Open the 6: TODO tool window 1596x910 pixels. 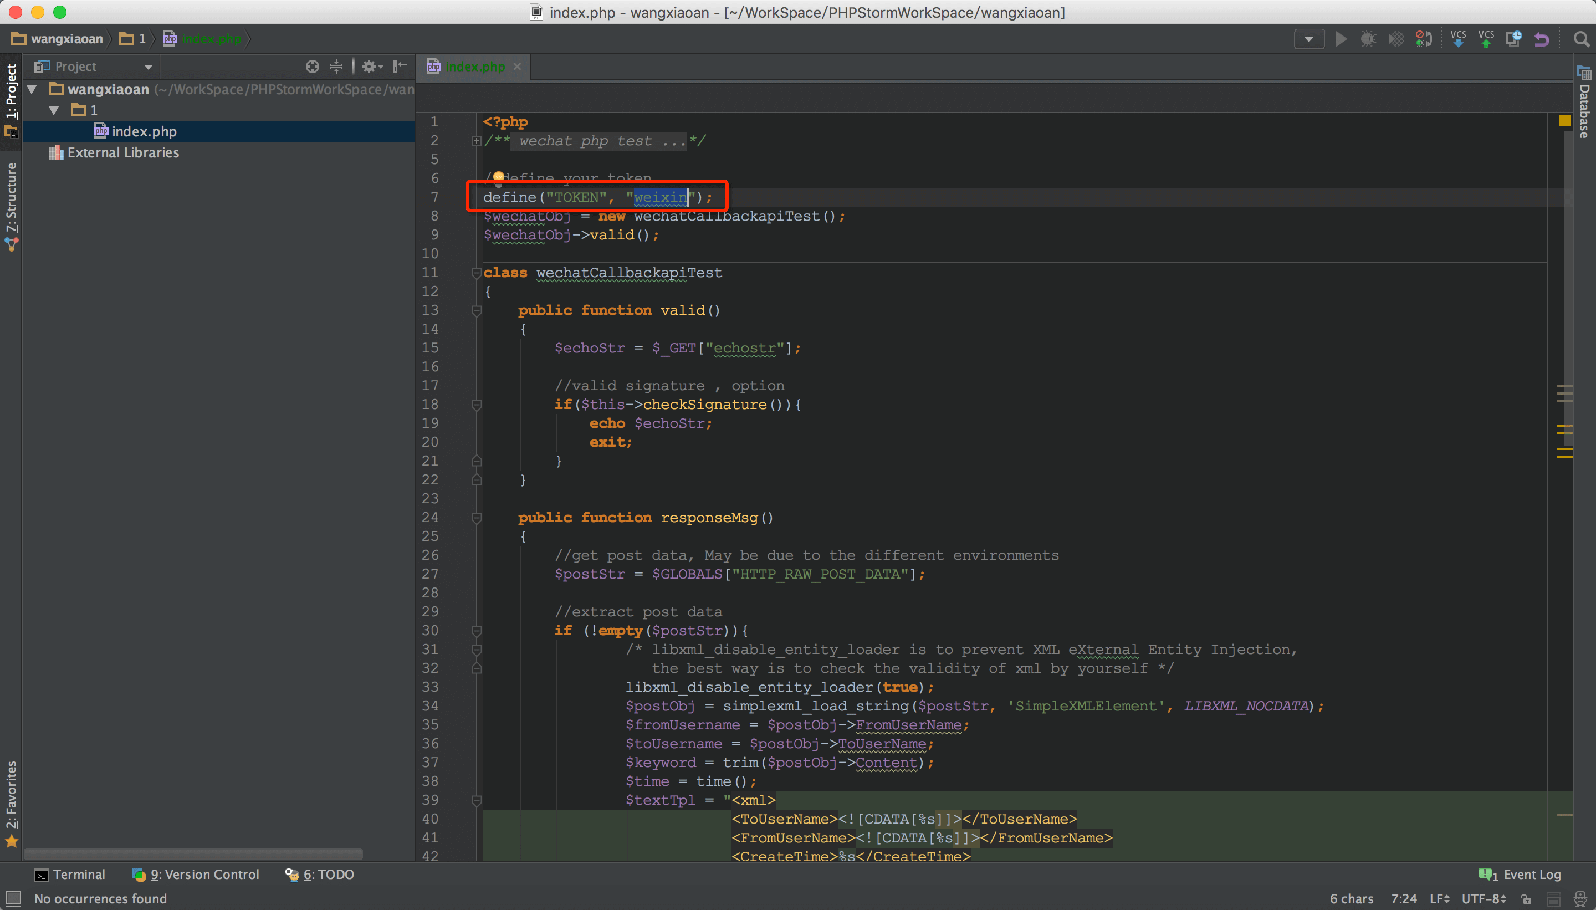coord(319,875)
